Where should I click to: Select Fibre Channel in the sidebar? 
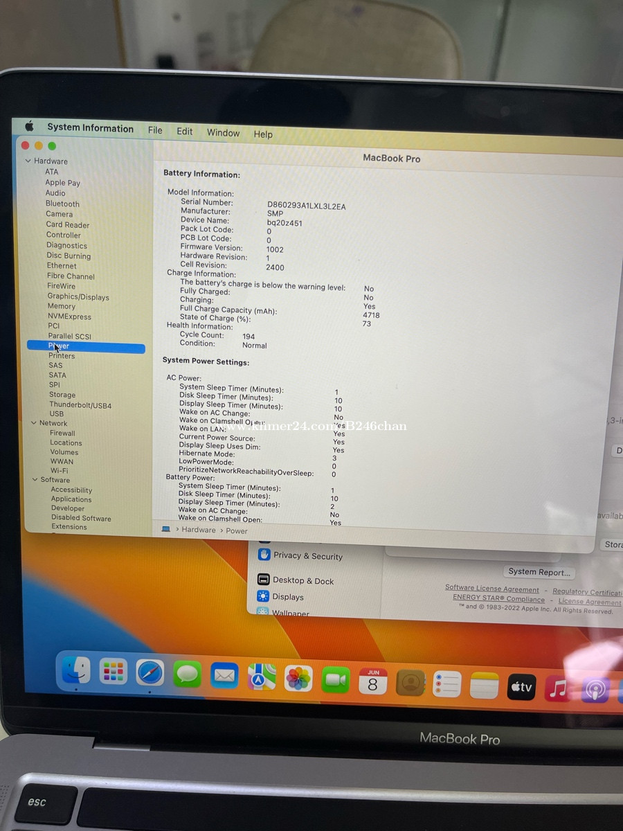(71, 276)
